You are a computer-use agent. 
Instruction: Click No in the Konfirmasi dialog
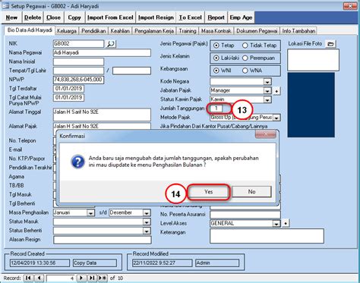251,192
